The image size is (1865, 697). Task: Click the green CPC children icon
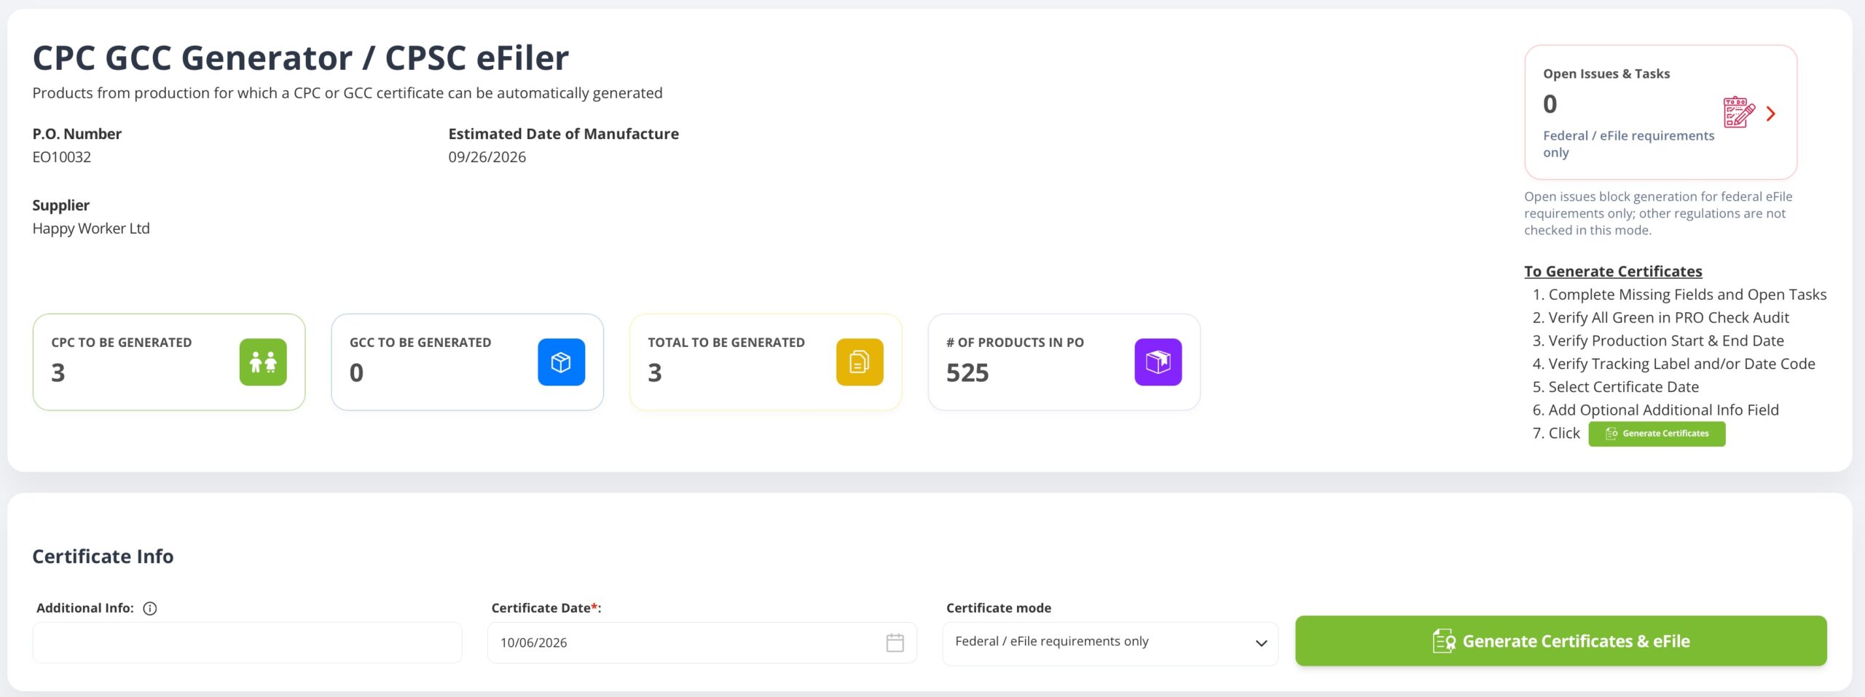(263, 362)
